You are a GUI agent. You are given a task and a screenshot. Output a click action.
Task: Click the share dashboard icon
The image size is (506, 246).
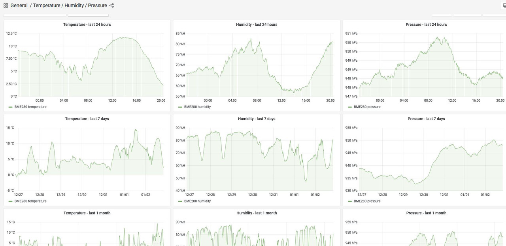(x=111, y=6)
